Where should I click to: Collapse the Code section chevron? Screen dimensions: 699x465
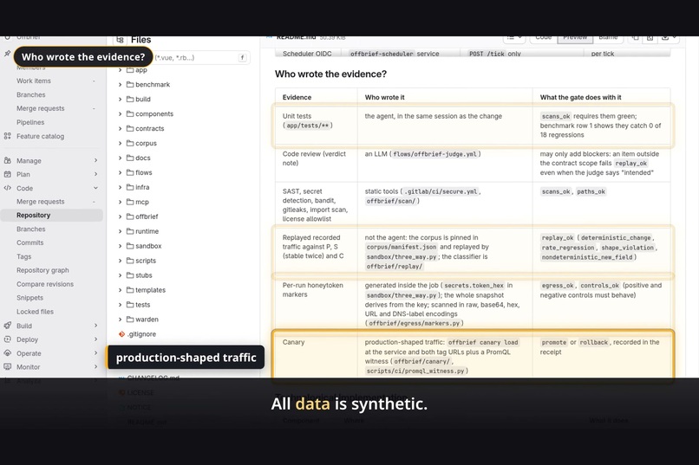point(96,188)
